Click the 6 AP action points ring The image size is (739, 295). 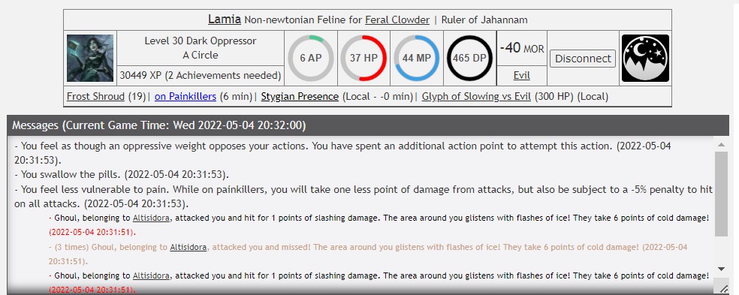(311, 58)
